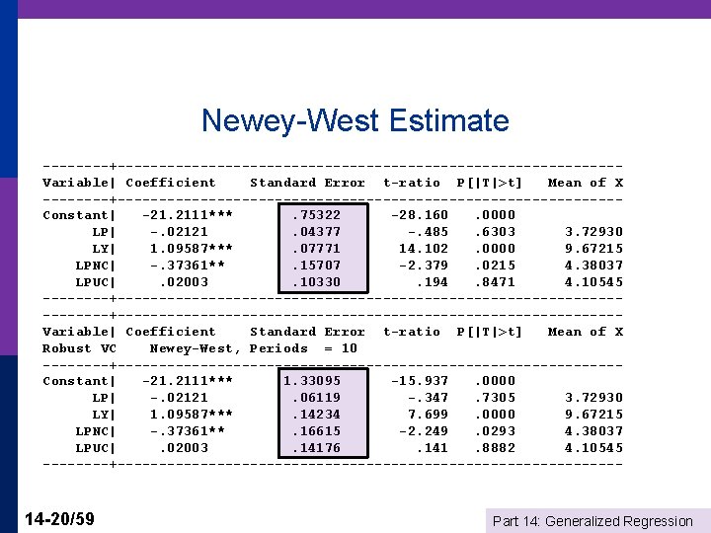Click the first table's 't-ratio' header
Image resolution: width=711 pixels, height=533 pixels.
point(412,183)
